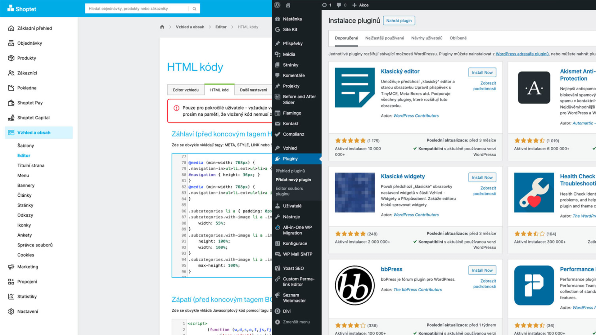The height and width of the screenshot is (335, 596).
Task: Open Přehled pluginů submenu in WordPress
Action: (290, 171)
